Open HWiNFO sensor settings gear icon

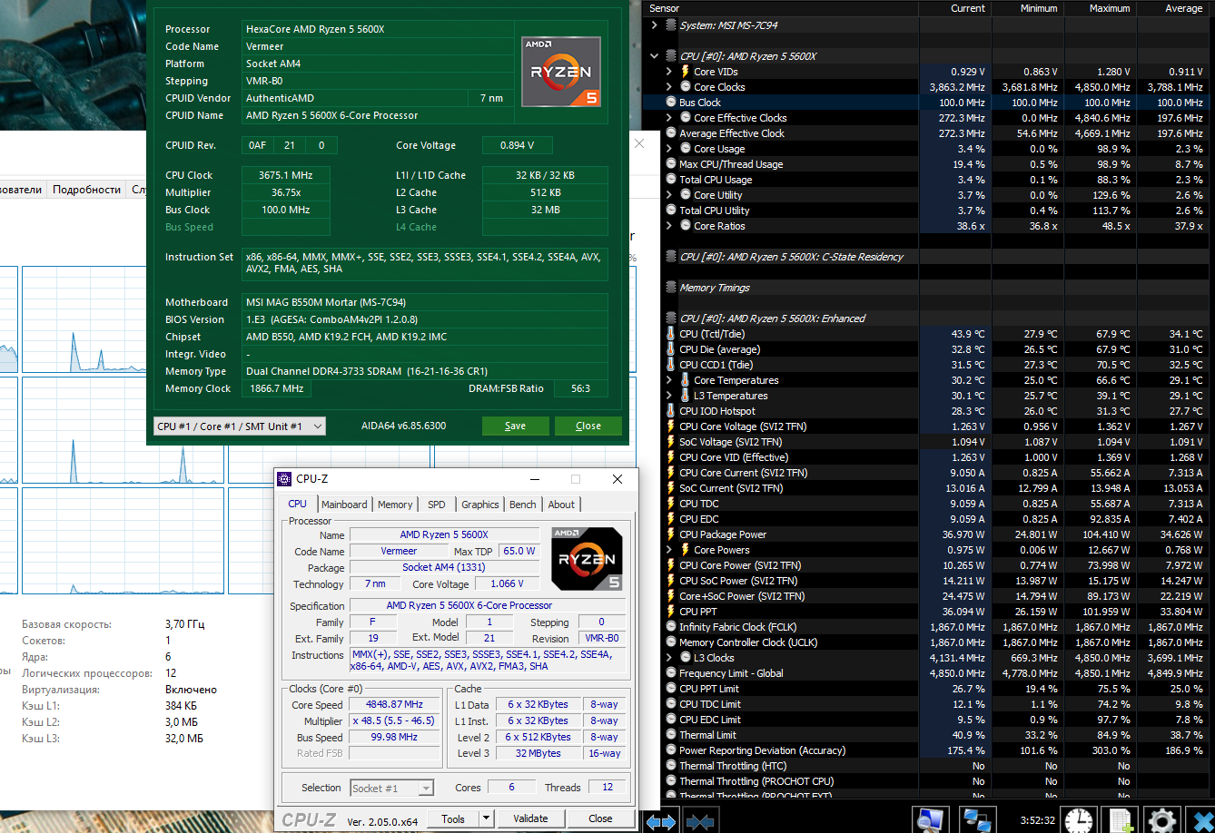[1163, 819]
